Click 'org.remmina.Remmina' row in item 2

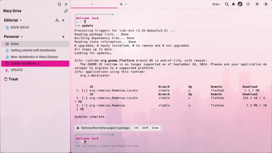(x=107, y=105)
